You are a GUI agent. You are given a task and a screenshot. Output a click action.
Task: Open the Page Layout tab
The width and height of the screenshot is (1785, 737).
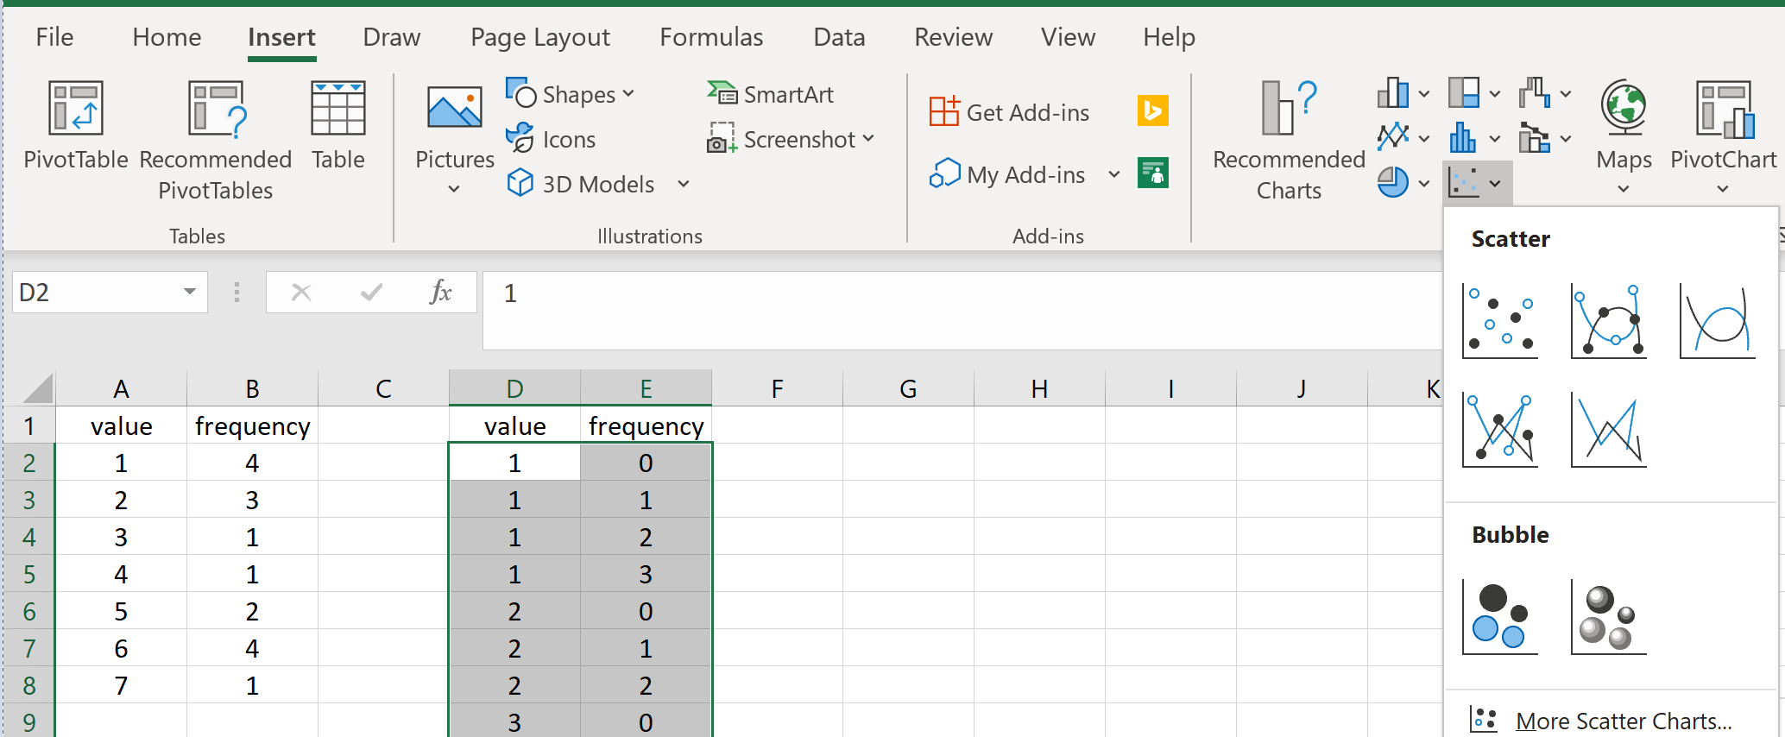coord(540,37)
